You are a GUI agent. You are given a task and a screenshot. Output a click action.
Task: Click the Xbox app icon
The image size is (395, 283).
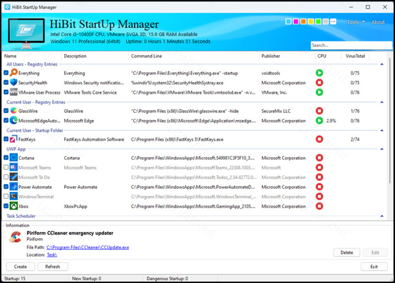tap(14, 206)
